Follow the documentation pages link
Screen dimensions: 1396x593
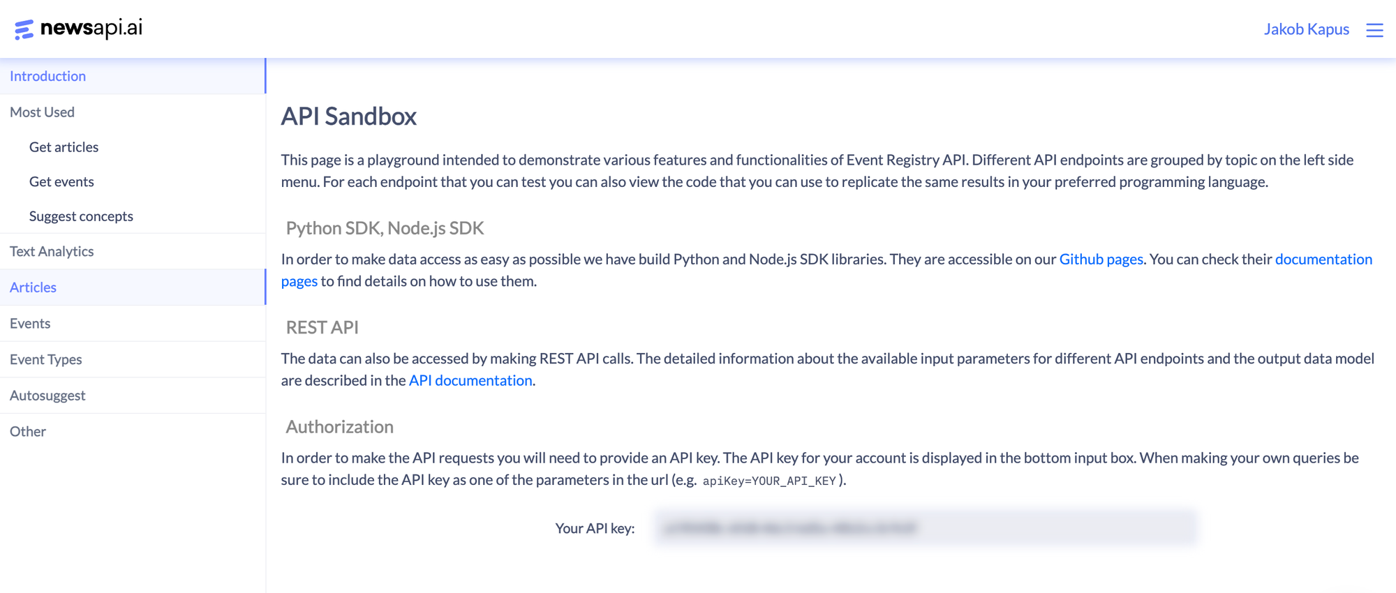pyautogui.click(x=1323, y=260)
